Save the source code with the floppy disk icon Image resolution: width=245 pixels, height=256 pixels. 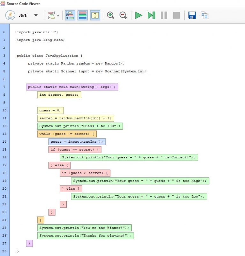click(x=192, y=15)
